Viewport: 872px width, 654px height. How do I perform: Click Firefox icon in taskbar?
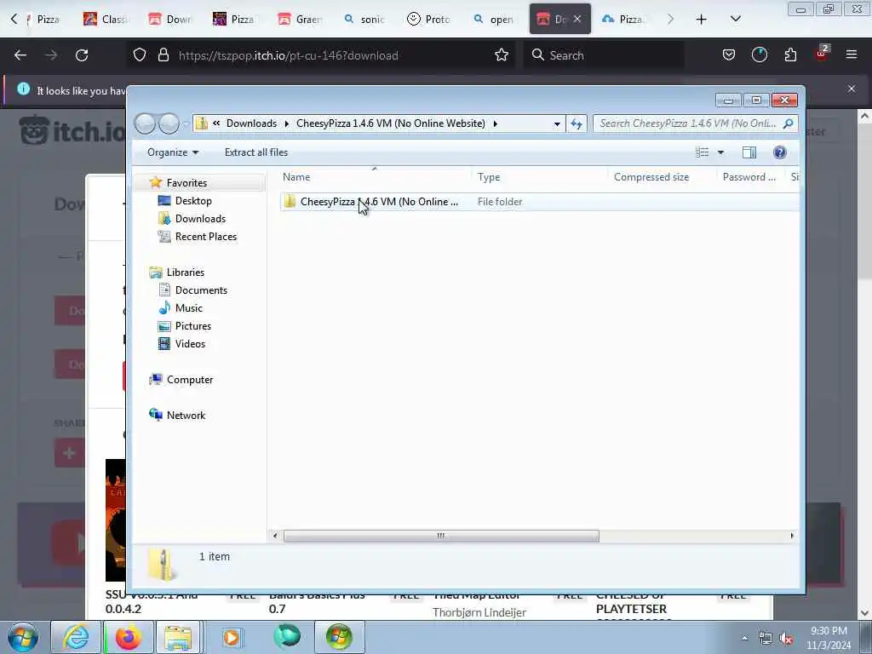click(x=128, y=637)
